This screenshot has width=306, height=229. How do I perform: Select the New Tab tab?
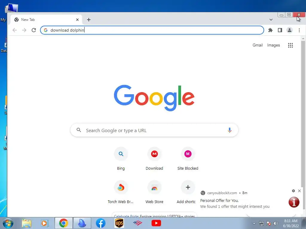[x=46, y=20]
